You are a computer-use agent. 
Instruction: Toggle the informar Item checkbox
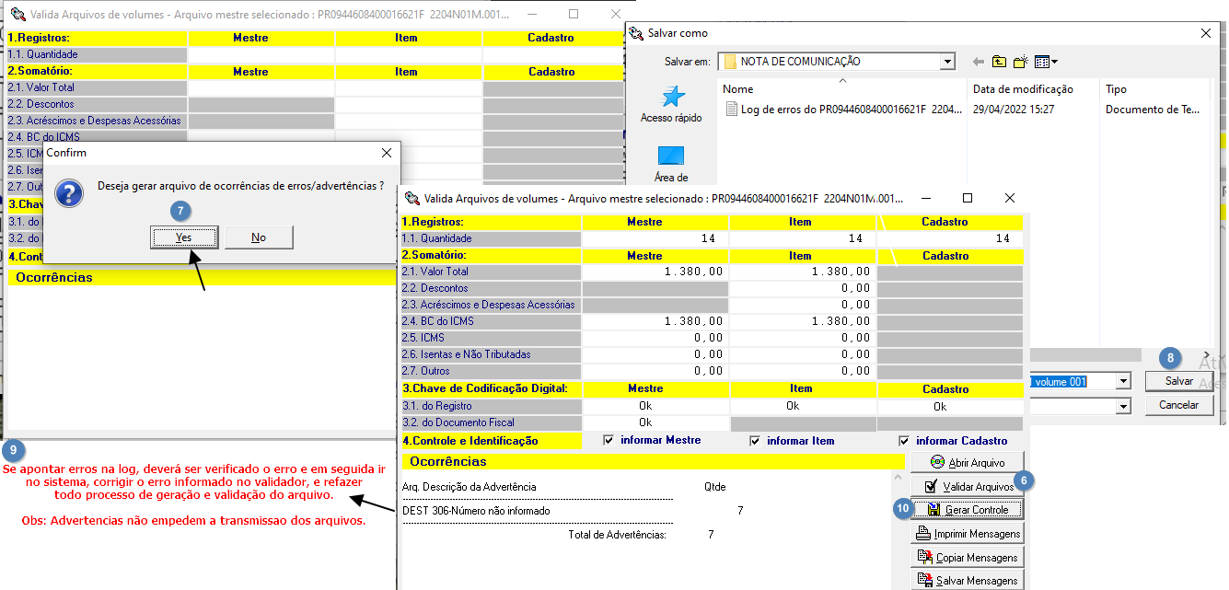(x=756, y=441)
